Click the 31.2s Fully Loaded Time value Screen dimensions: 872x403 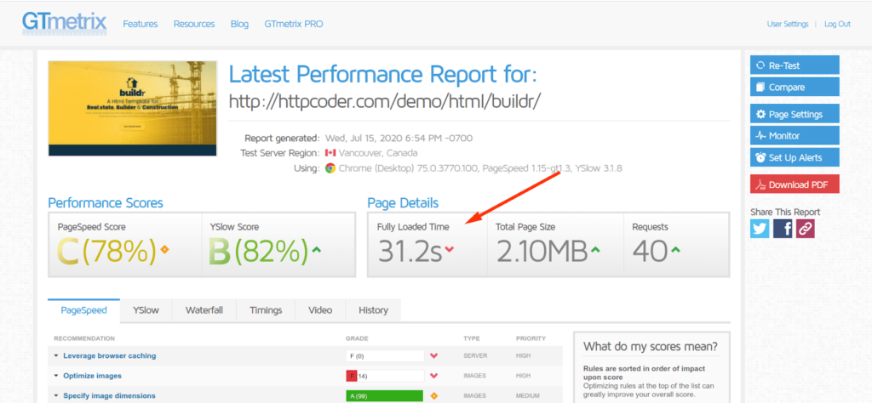coord(410,252)
